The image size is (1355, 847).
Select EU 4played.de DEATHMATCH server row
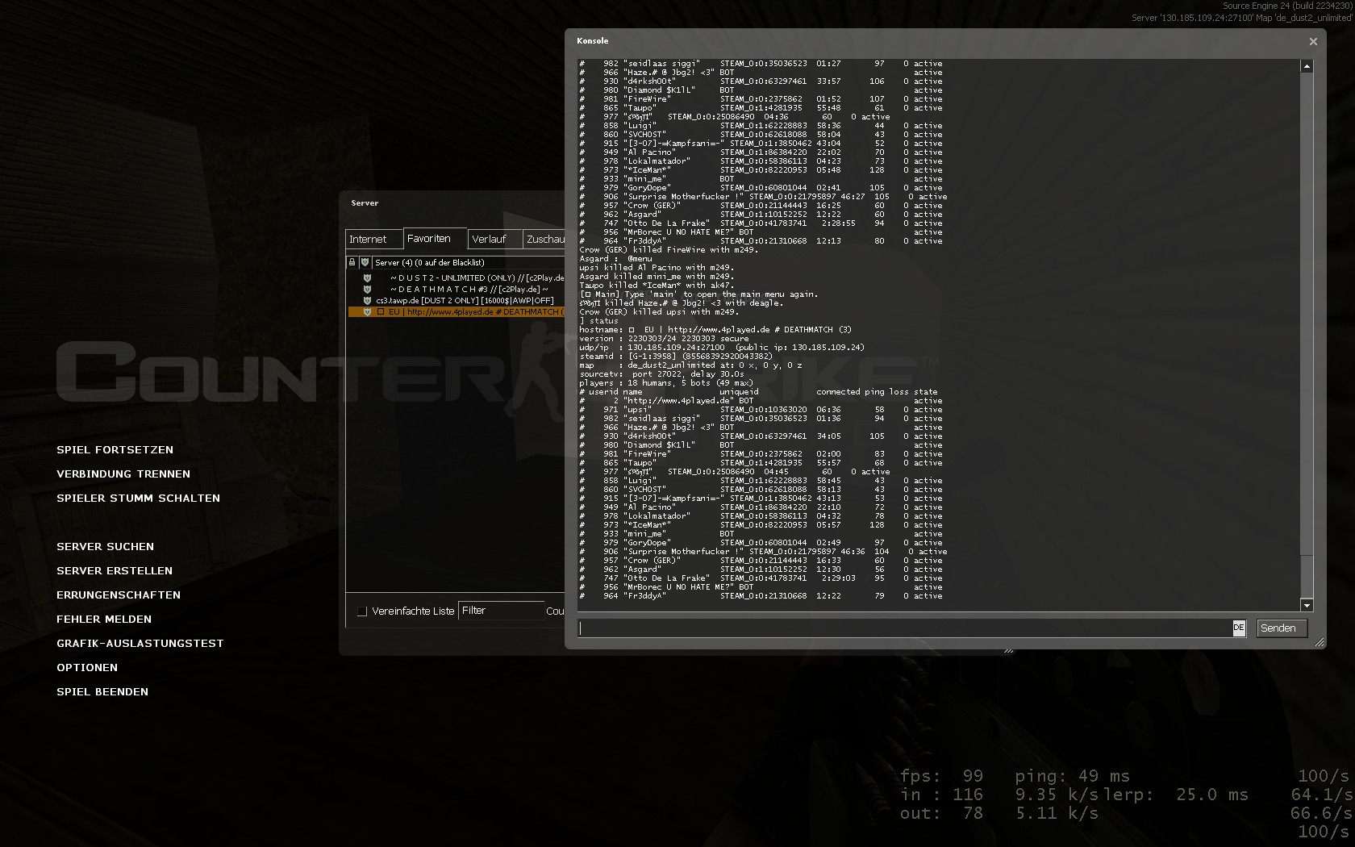(456, 311)
